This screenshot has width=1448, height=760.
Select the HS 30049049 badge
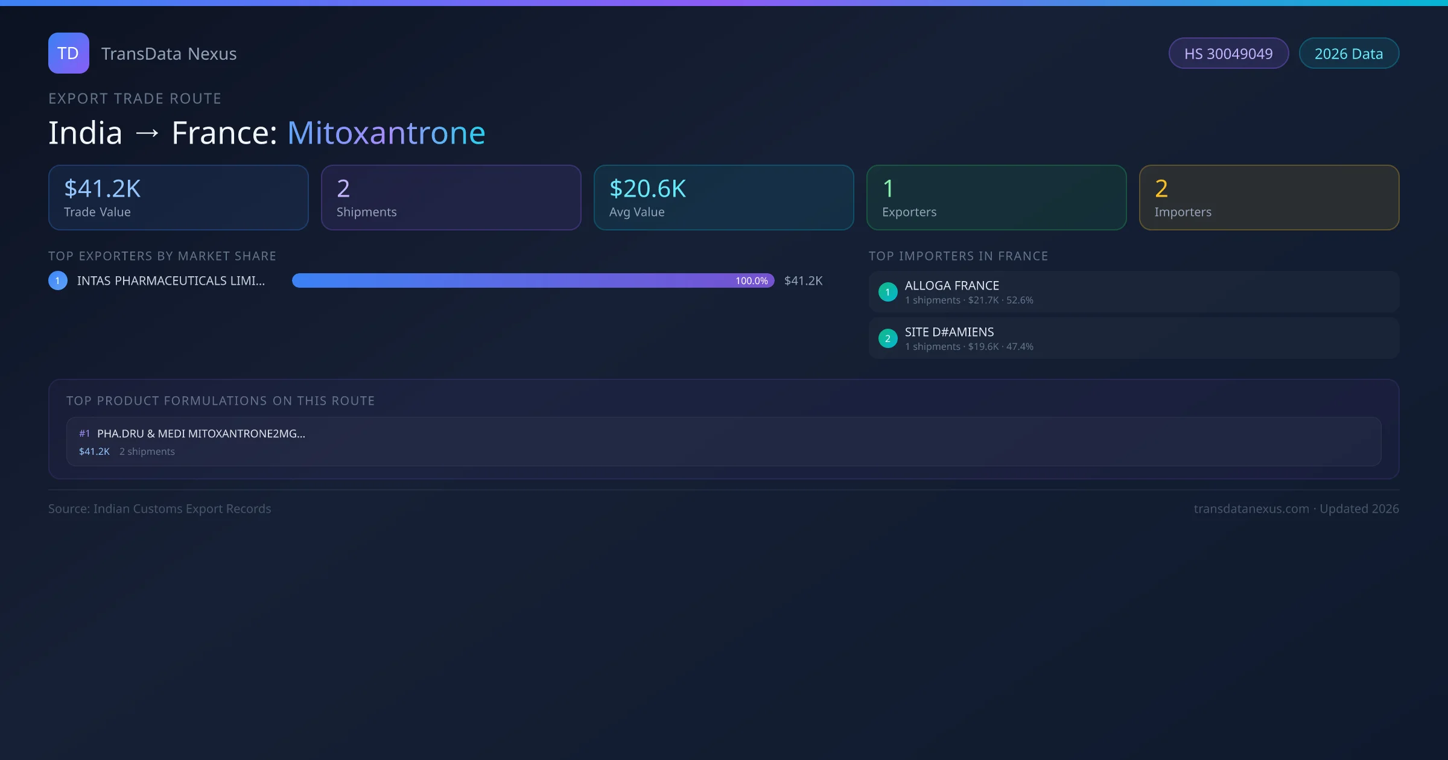(1228, 54)
